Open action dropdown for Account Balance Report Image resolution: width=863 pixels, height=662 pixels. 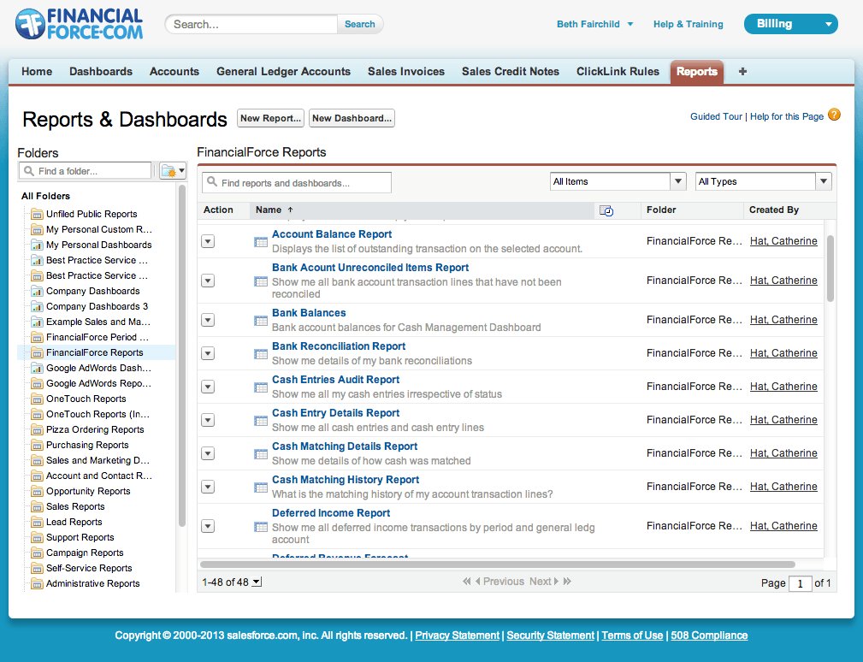click(x=208, y=242)
